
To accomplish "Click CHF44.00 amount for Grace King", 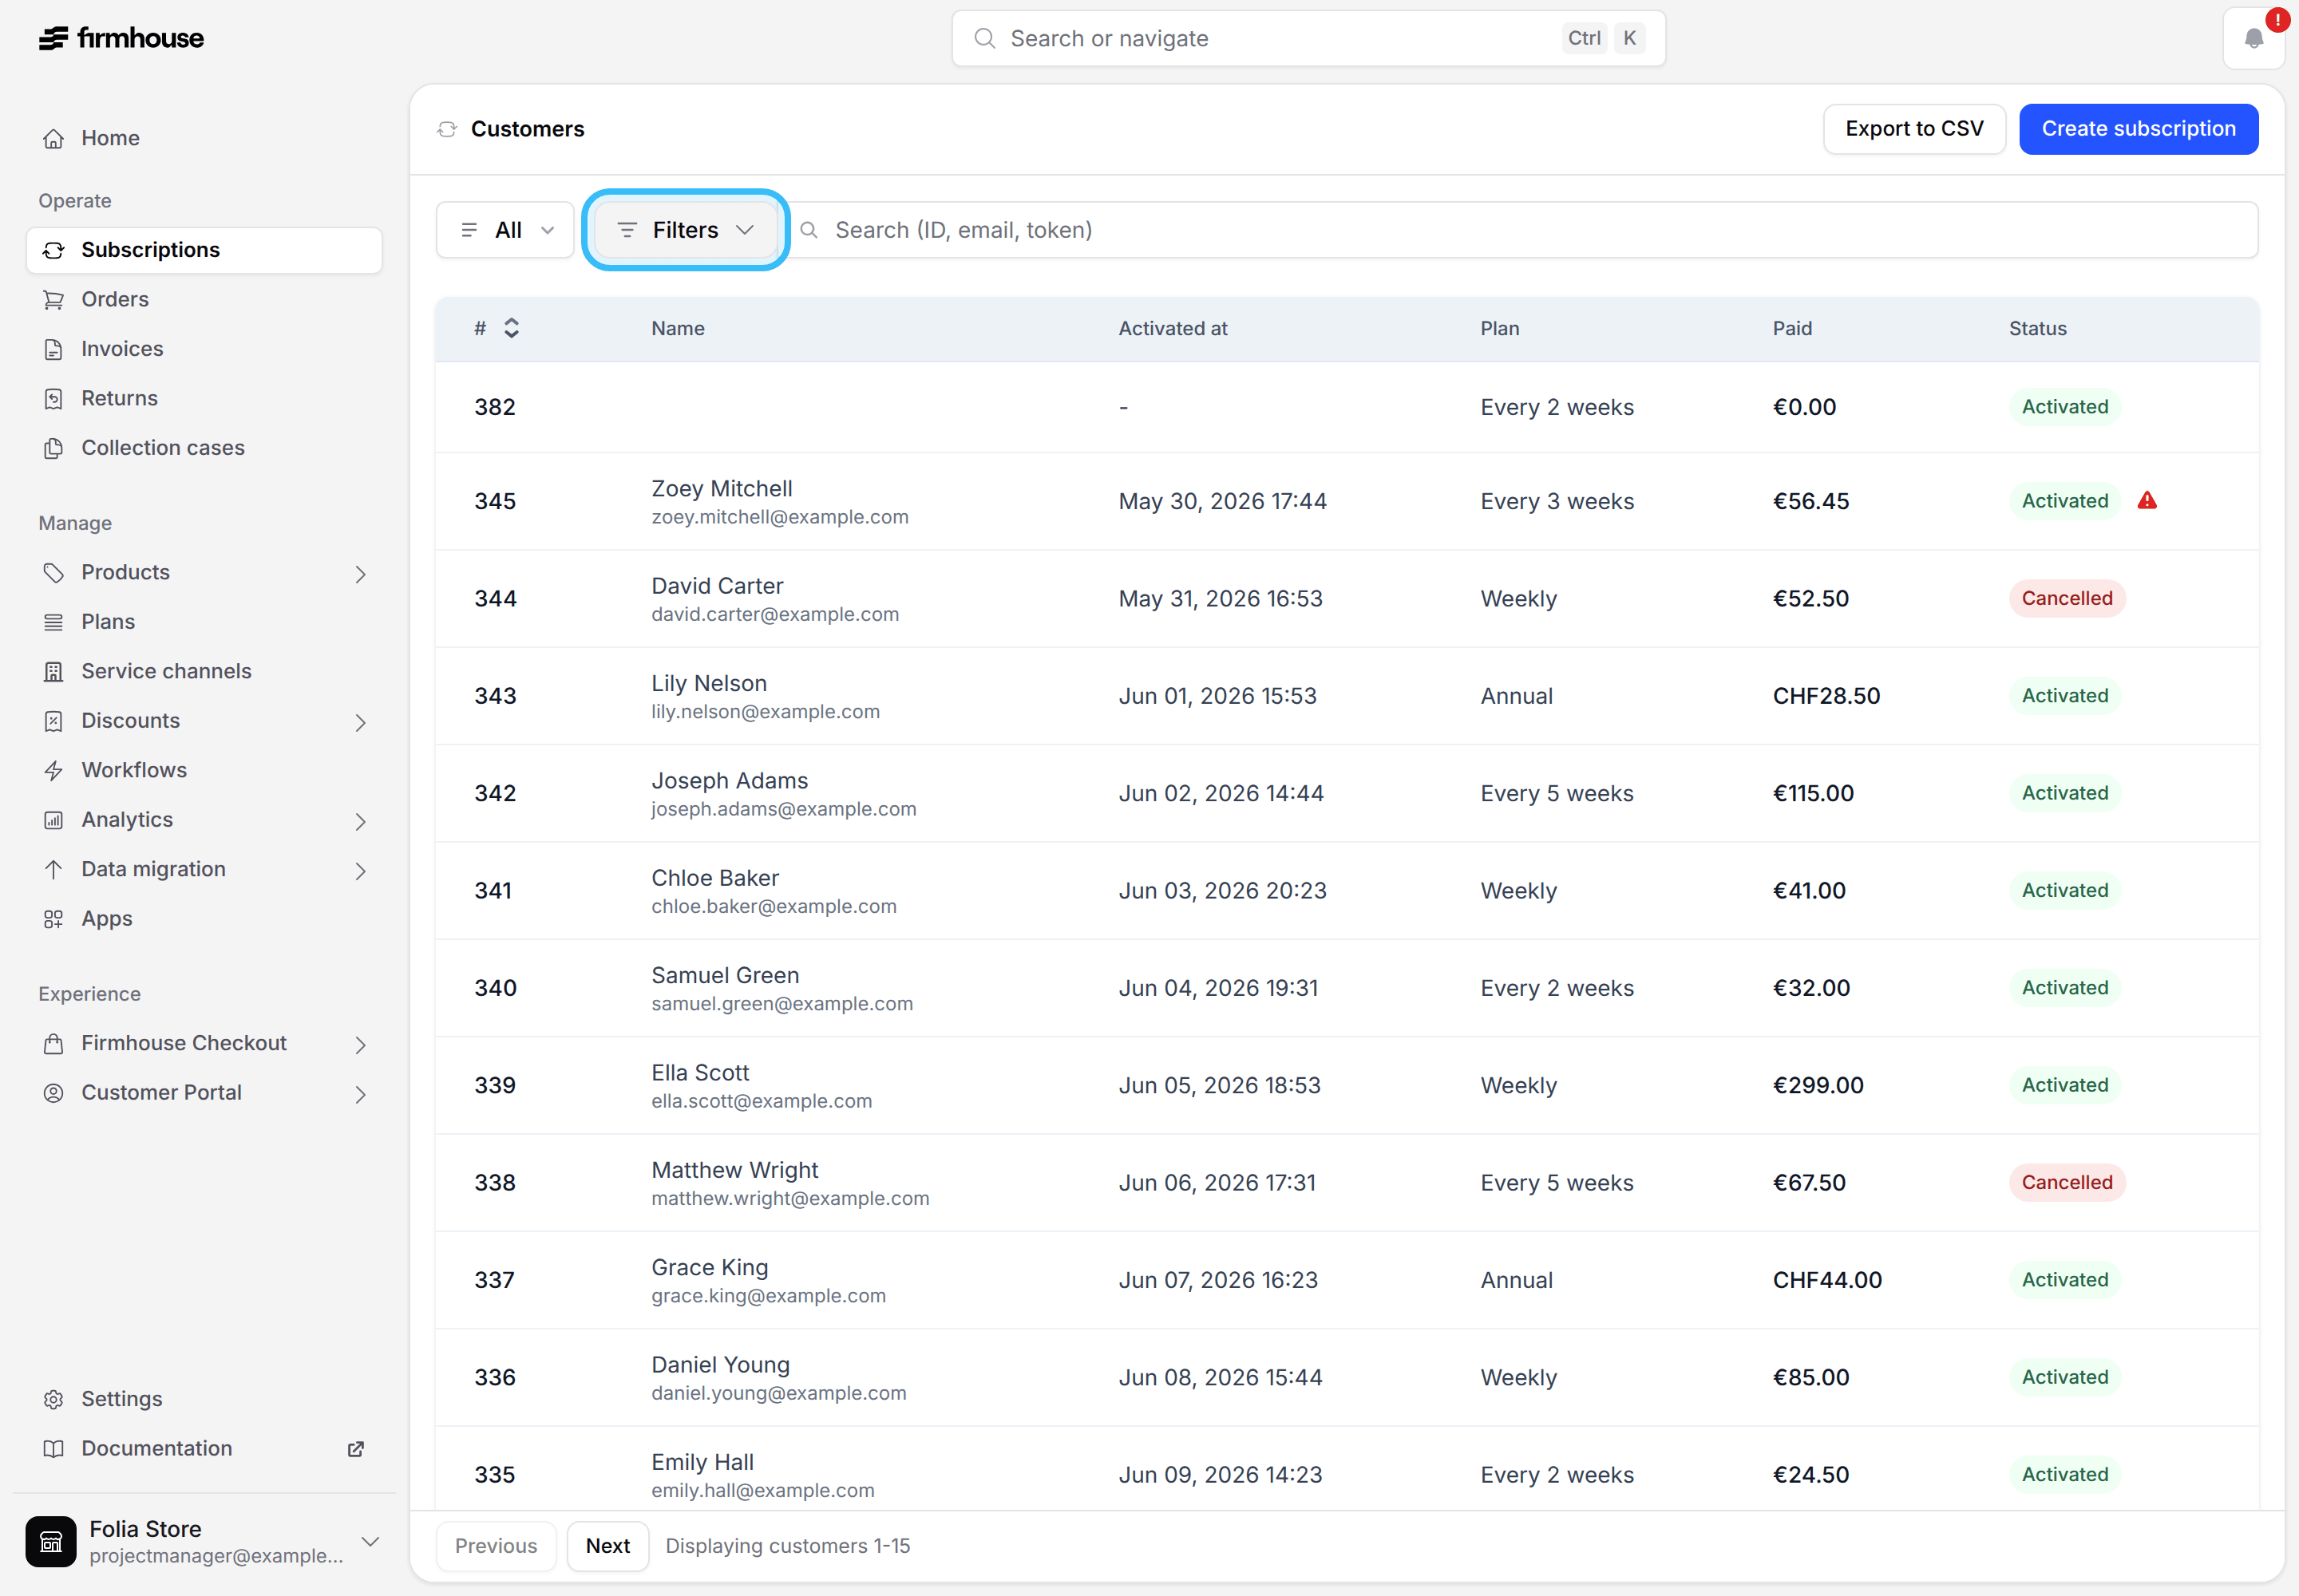I will click(x=1826, y=1281).
